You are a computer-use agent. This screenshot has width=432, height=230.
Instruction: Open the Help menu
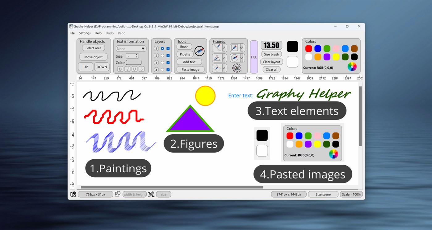click(x=98, y=33)
